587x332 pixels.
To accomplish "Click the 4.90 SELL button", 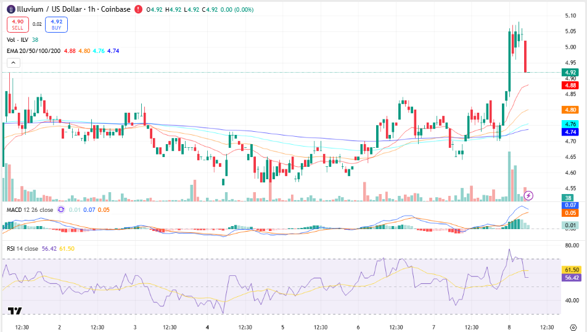I will tap(18, 25).
